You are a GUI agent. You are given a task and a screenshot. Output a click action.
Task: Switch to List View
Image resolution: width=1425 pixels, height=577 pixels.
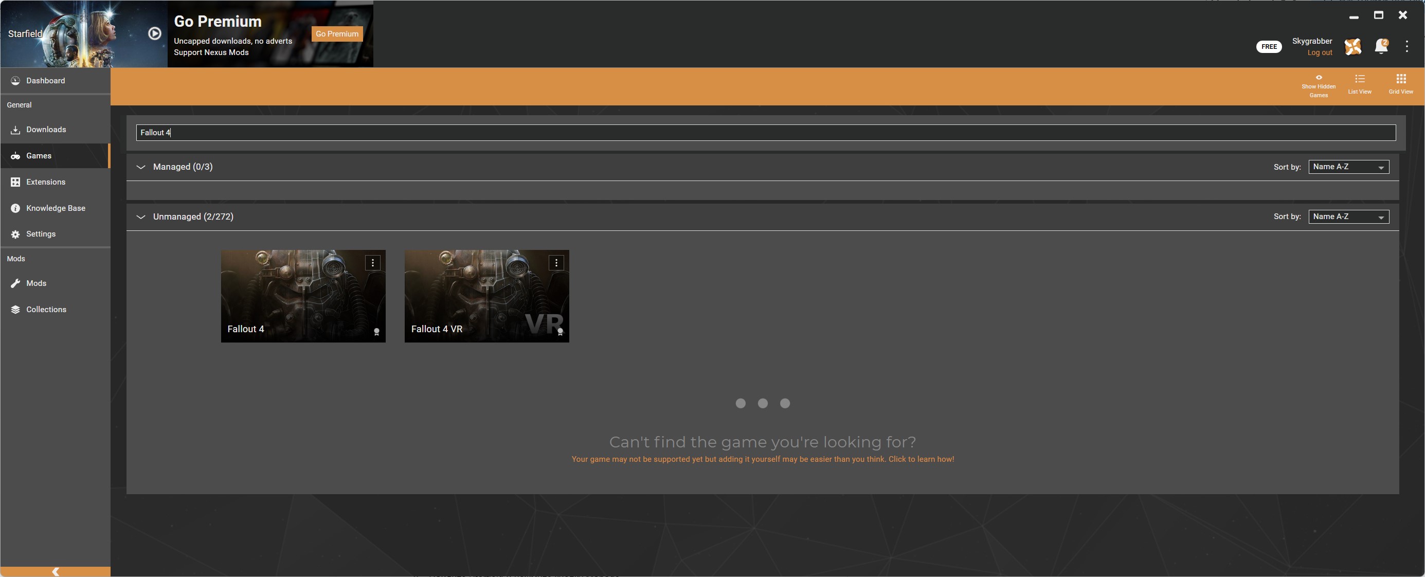1359,84
